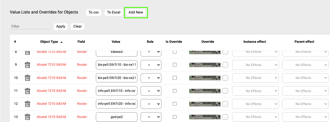330x122 pixels.
Task: Sort by the Value column header
Action: point(116,42)
